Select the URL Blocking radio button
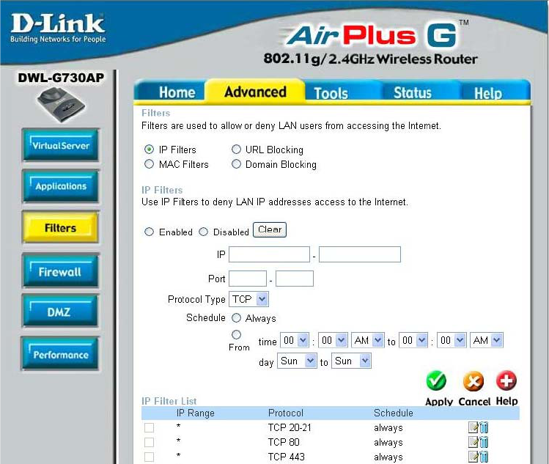The image size is (549, 464). click(x=236, y=150)
